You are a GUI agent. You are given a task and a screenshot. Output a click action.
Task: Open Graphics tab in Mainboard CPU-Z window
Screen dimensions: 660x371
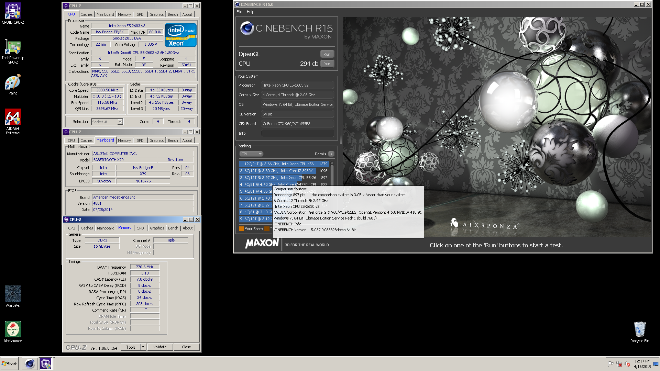[156, 140]
